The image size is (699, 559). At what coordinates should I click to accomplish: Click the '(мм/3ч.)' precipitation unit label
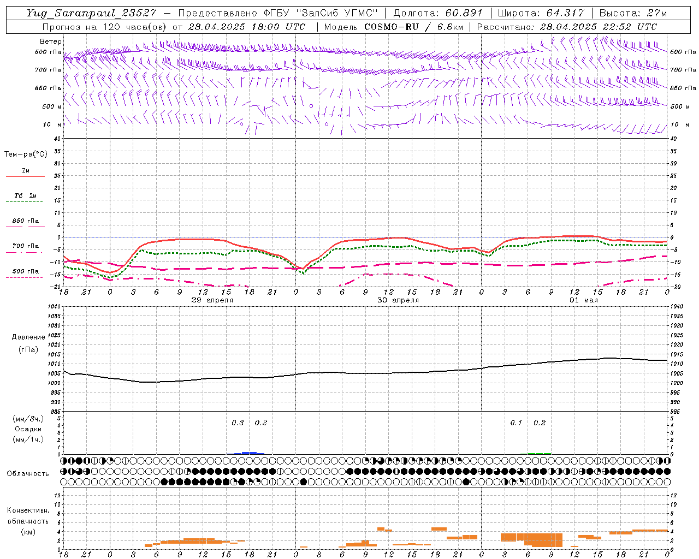click(x=28, y=419)
